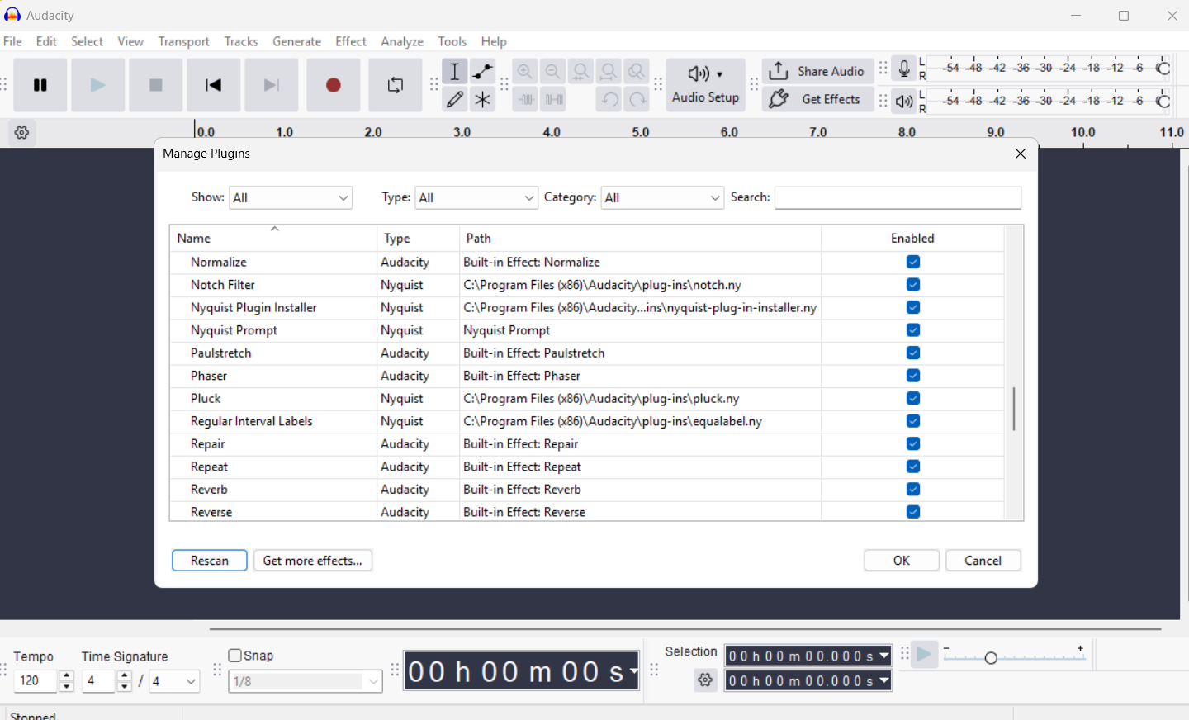Click the Zoom Out magnifier

(553, 72)
